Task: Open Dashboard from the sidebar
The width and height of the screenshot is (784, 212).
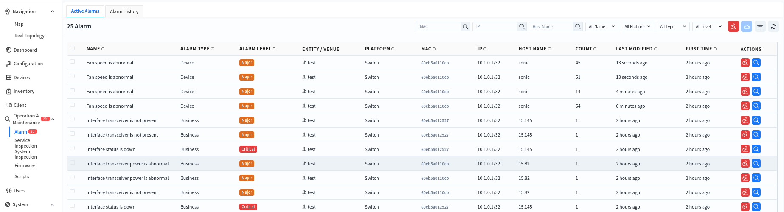Action: click(x=25, y=50)
